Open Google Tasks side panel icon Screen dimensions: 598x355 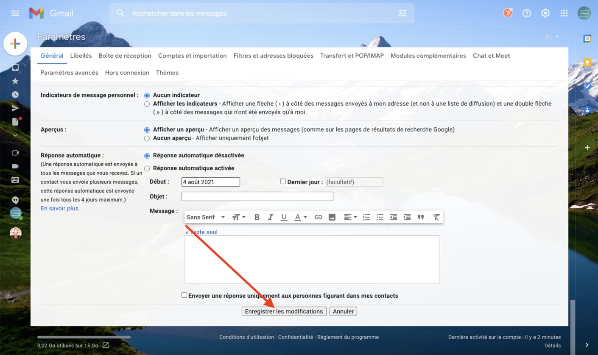(x=587, y=86)
